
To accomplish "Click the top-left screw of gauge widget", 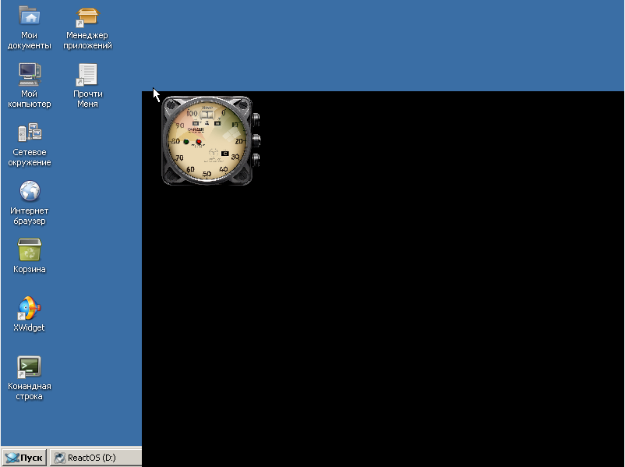I will [171, 104].
